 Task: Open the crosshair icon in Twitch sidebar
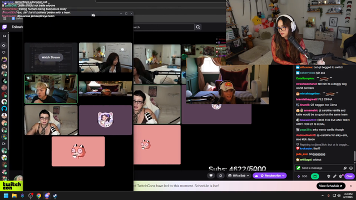click(4, 46)
